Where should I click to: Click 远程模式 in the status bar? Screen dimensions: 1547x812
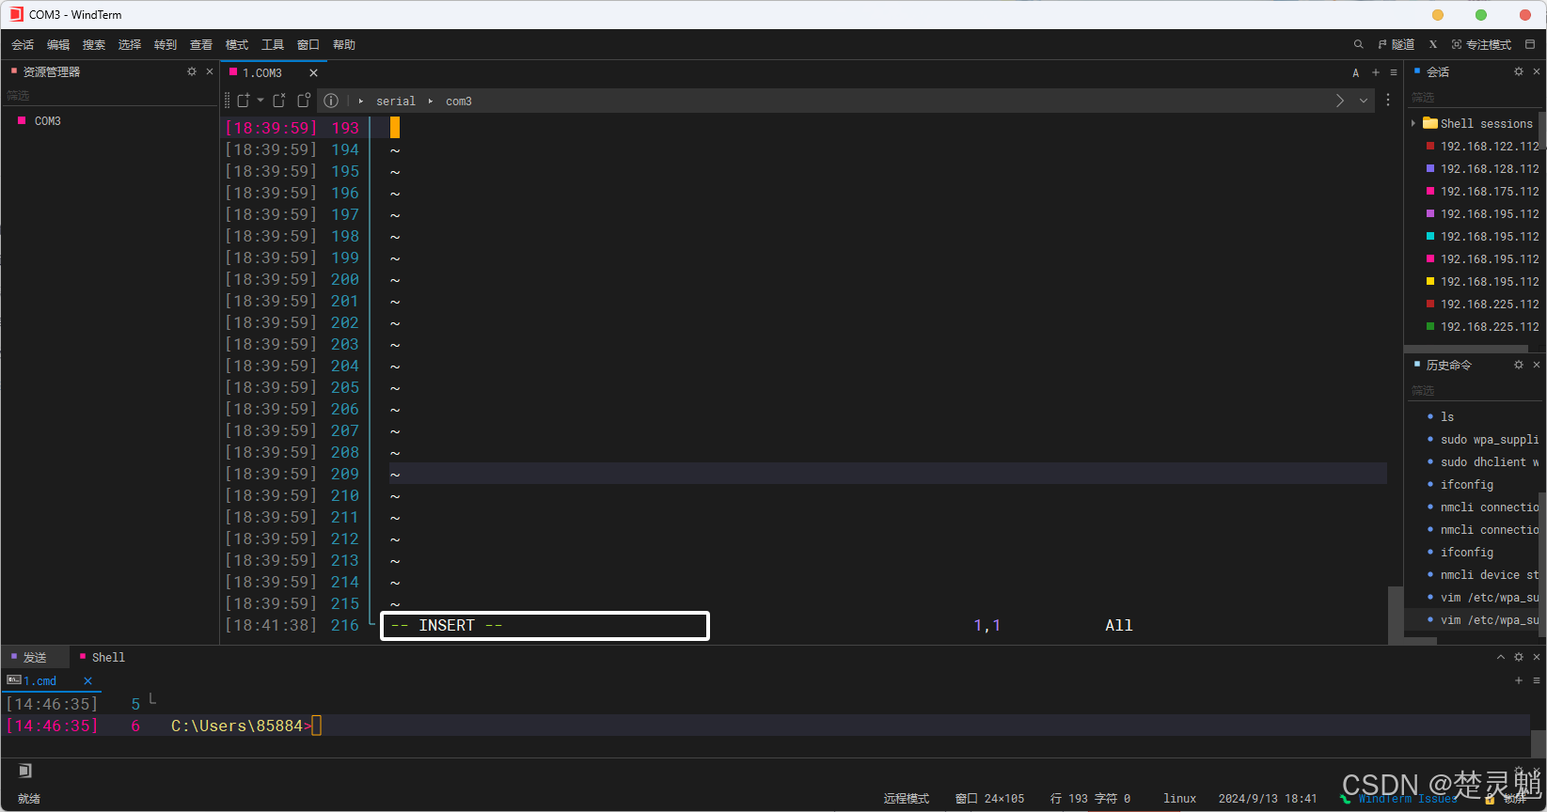(x=907, y=798)
